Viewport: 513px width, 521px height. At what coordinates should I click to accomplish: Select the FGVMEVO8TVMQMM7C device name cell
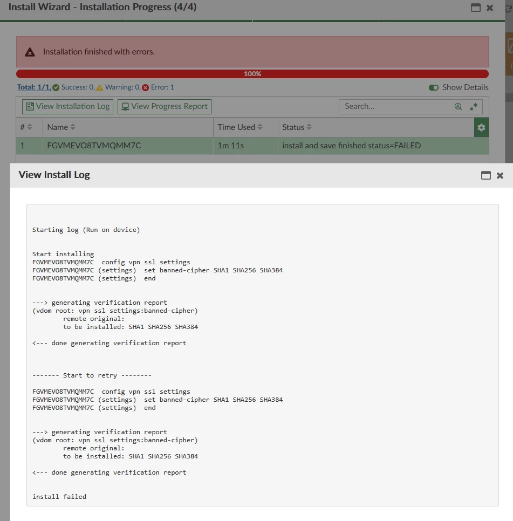(x=128, y=146)
